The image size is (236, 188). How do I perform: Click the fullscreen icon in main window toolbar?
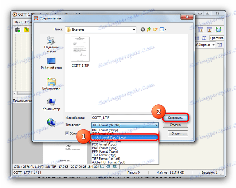(219, 30)
